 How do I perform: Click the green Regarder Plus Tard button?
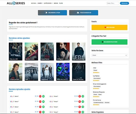(109, 42)
